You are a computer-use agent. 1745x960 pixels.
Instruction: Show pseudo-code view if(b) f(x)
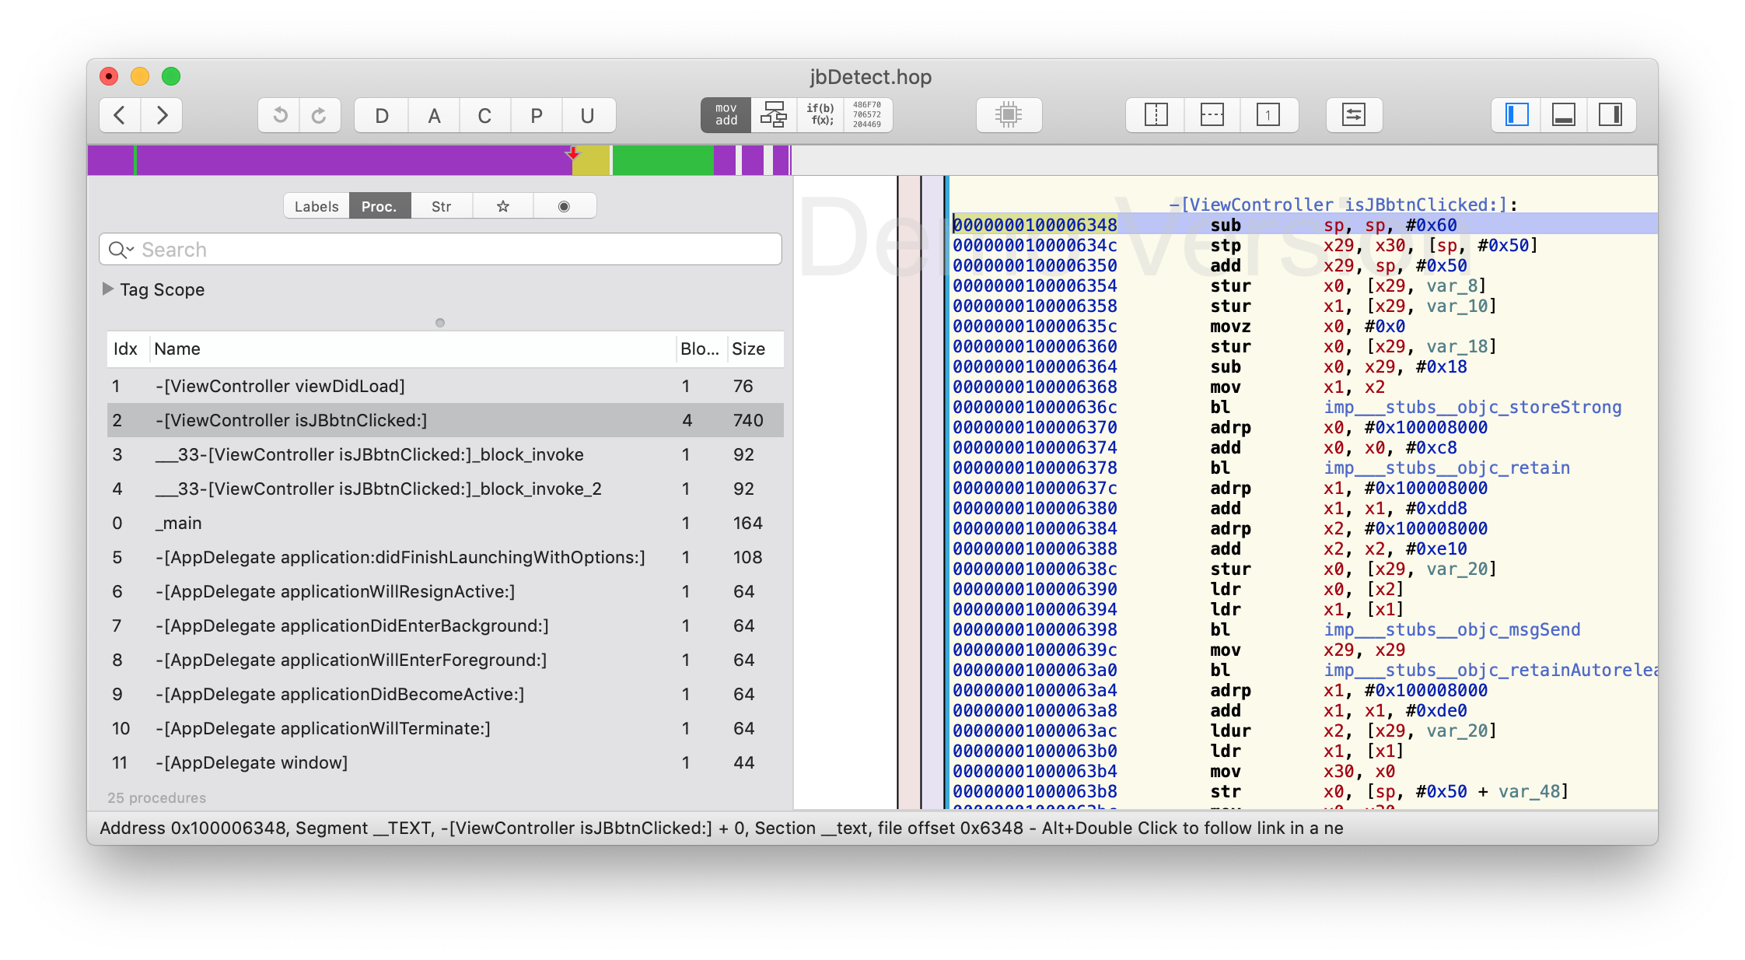[820, 114]
